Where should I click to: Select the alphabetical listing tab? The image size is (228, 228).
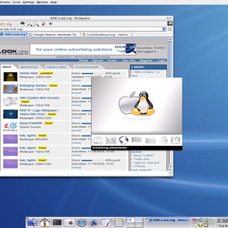(x=29, y=67)
